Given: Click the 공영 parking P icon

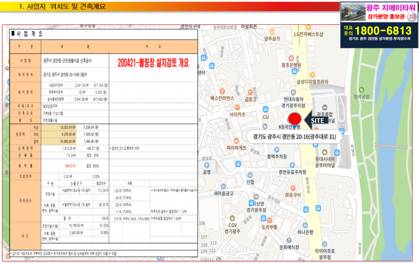Looking at the screenshot, I should (207, 165).
